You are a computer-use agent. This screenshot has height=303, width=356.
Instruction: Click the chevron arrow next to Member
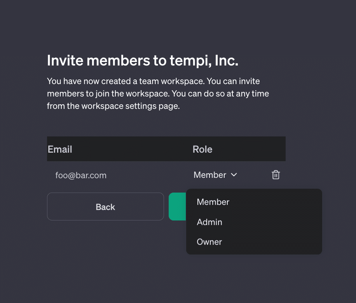[234, 175]
